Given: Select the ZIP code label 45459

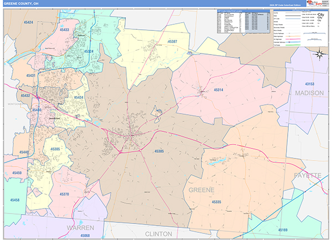Looking at the screenshot, I should click(x=17, y=173).
